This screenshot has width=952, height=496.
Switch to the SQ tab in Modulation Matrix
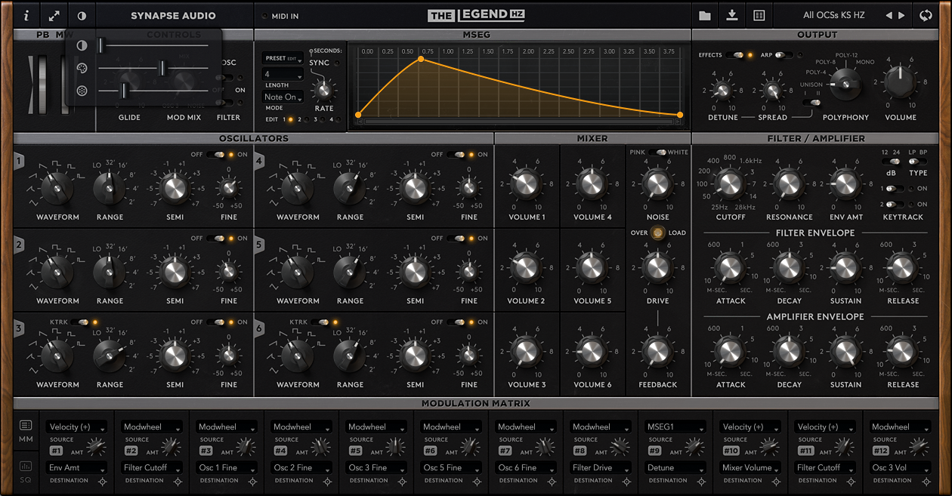26,467
